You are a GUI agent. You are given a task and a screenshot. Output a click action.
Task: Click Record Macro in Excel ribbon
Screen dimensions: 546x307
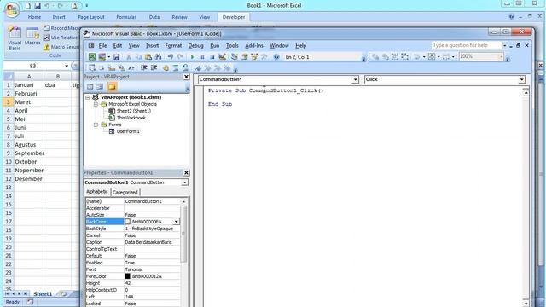click(61, 28)
